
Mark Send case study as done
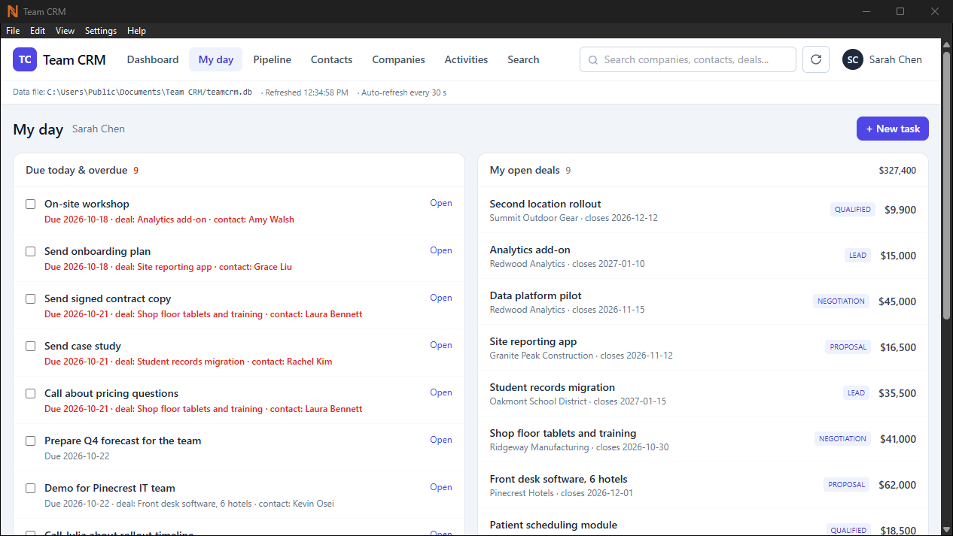[x=31, y=346]
